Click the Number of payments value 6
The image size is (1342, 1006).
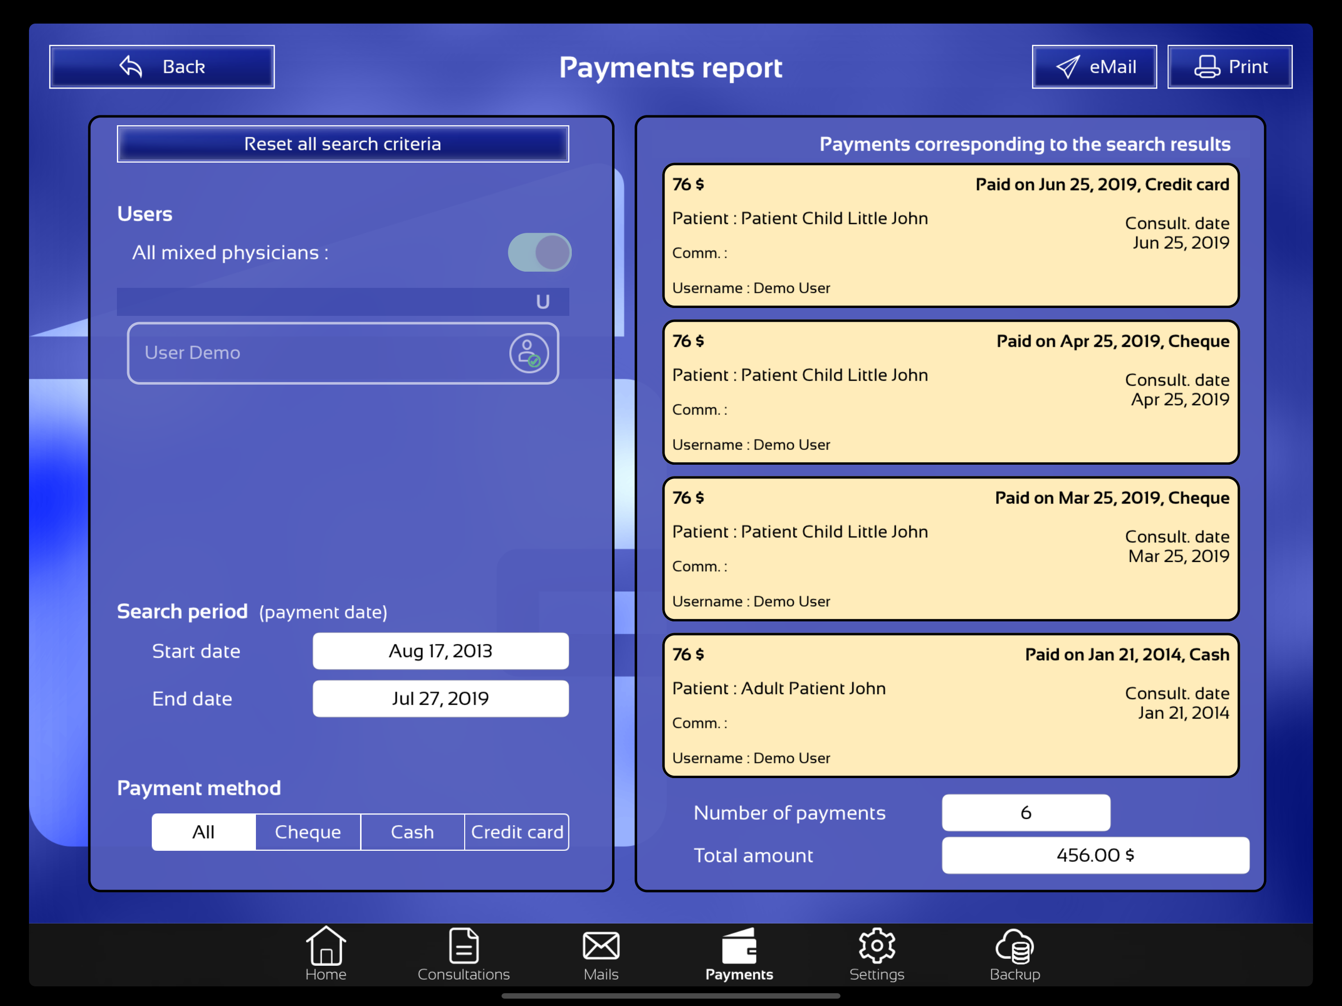[x=1026, y=812]
